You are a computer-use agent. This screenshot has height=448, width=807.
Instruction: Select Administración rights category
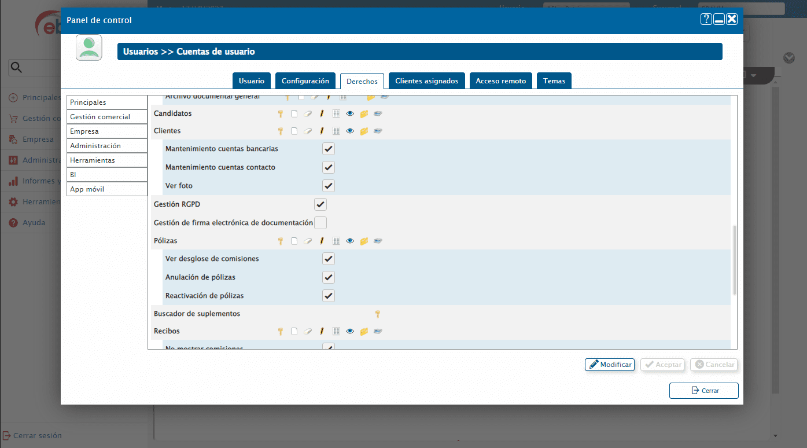pyautogui.click(x=107, y=146)
